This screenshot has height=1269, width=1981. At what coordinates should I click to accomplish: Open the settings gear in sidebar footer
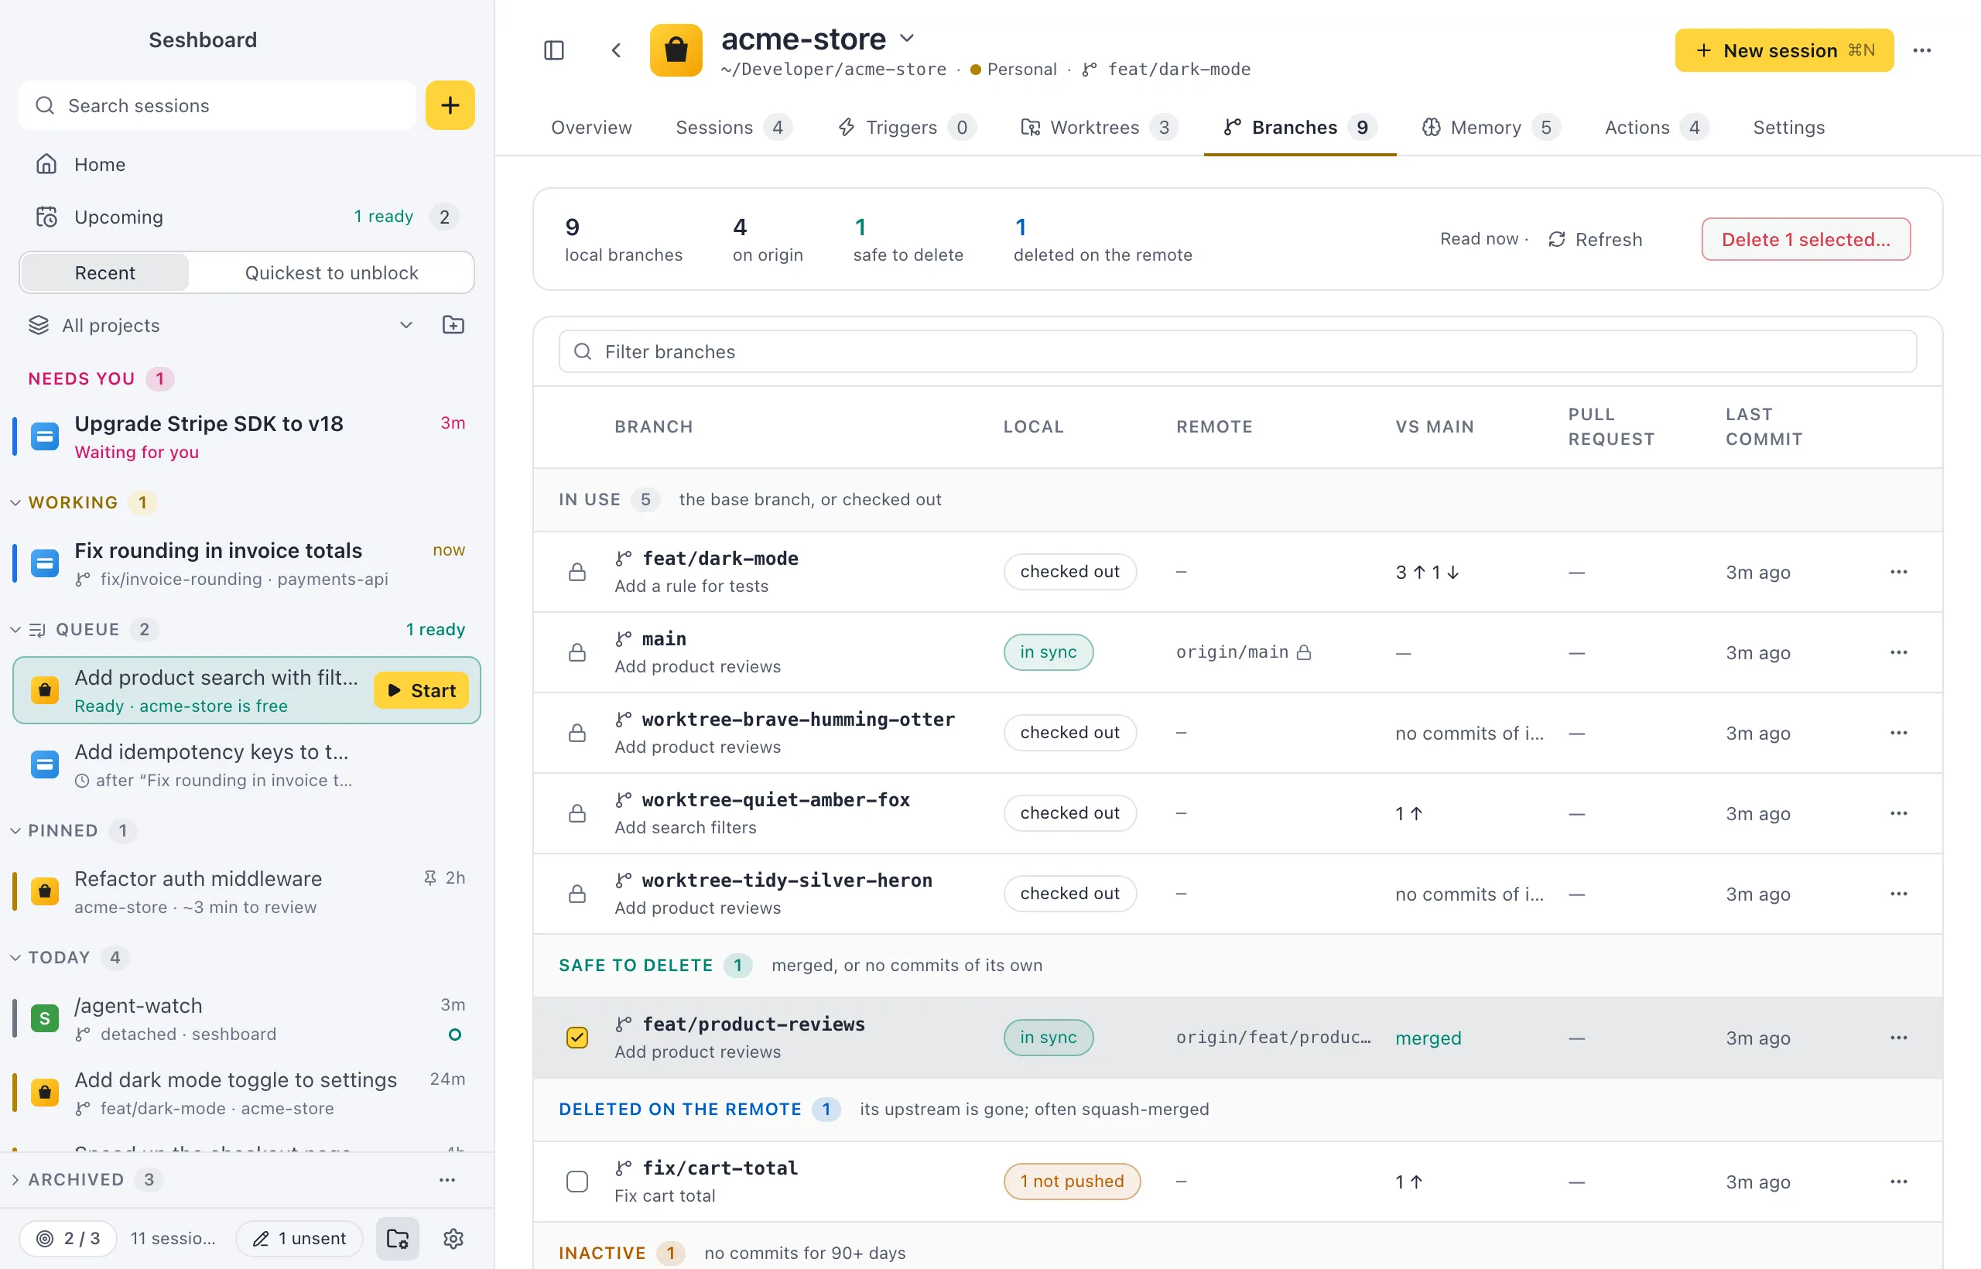click(x=453, y=1239)
